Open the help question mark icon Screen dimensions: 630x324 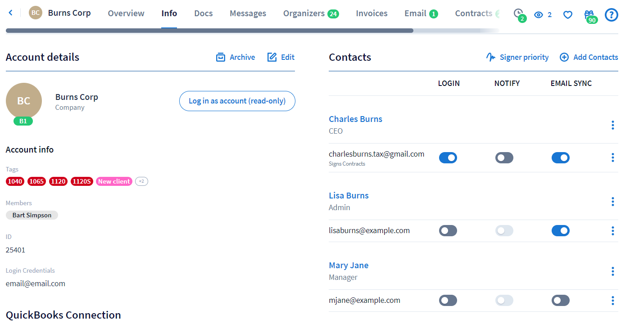(x=611, y=15)
